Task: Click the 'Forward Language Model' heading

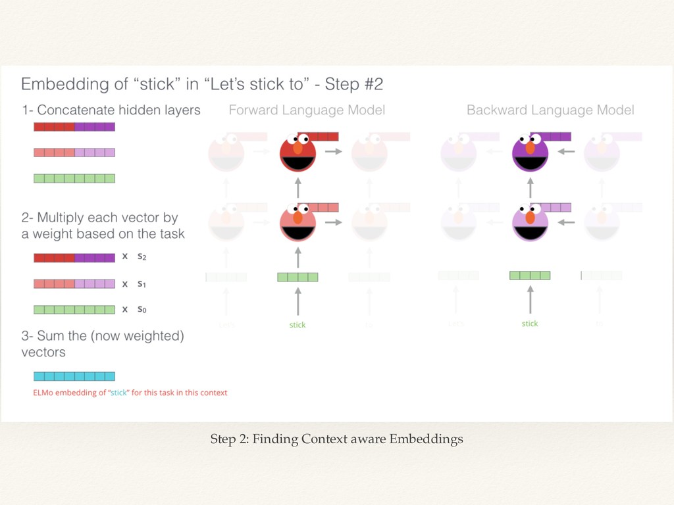Action: (x=307, y=110)
